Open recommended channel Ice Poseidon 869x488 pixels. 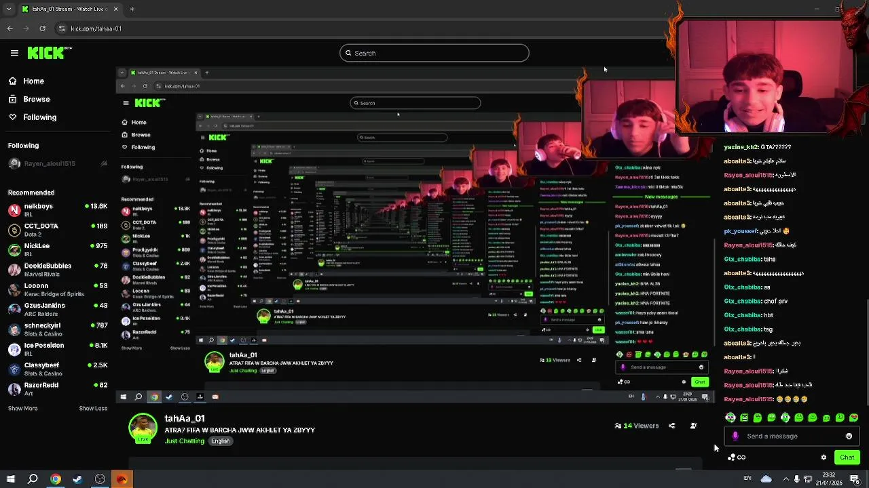coord(57,348)
